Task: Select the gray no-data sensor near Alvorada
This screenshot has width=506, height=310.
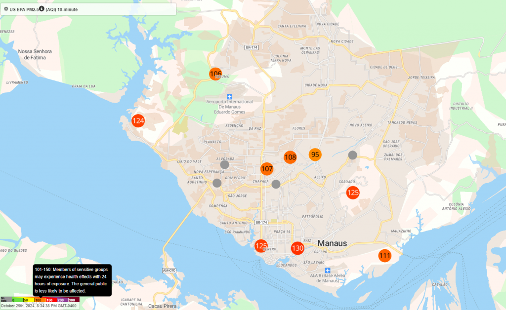Action: [x=224, y=164]
